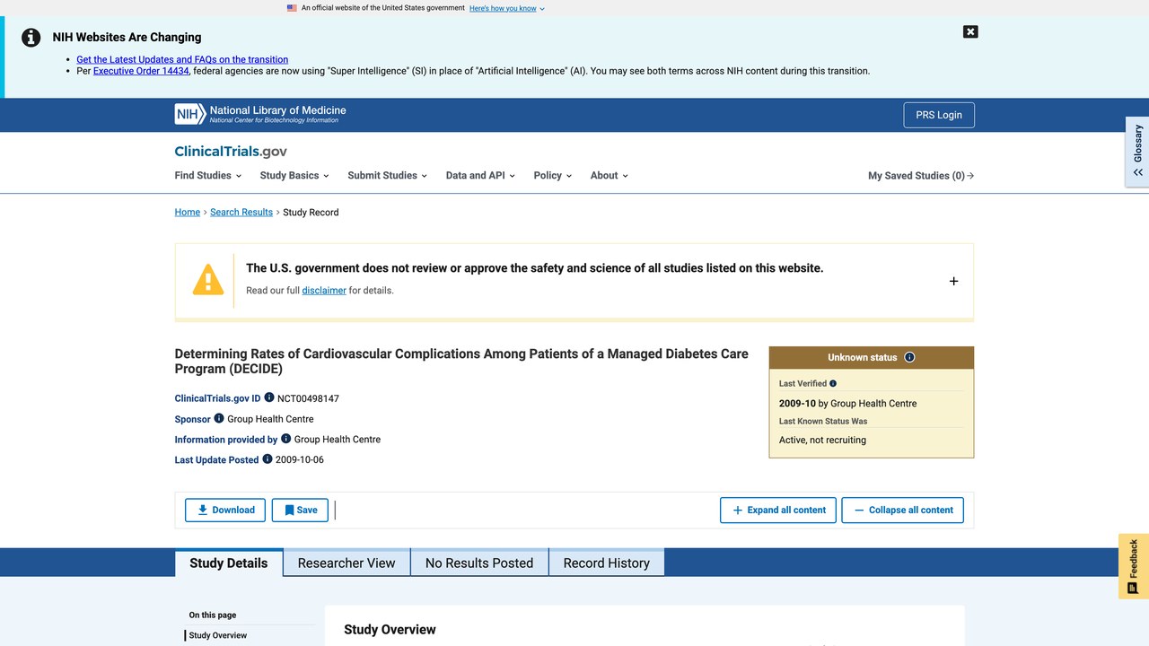
Task: Open the Find Studies menu
Action: click(208, 176)
